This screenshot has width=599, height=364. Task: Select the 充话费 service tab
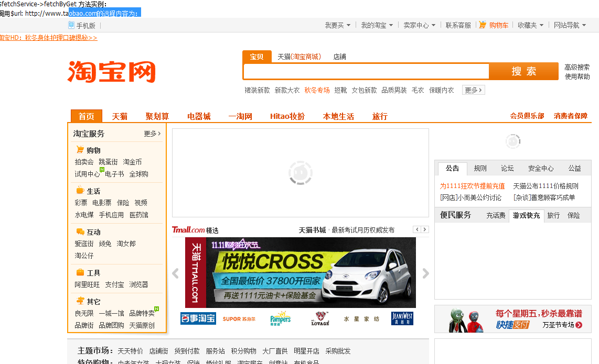pos(496,216)
